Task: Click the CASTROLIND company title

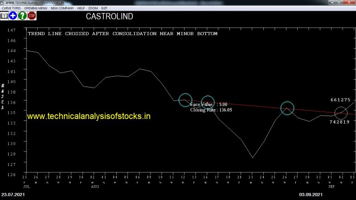Action: pyautogui.click(x=109, y=17)
